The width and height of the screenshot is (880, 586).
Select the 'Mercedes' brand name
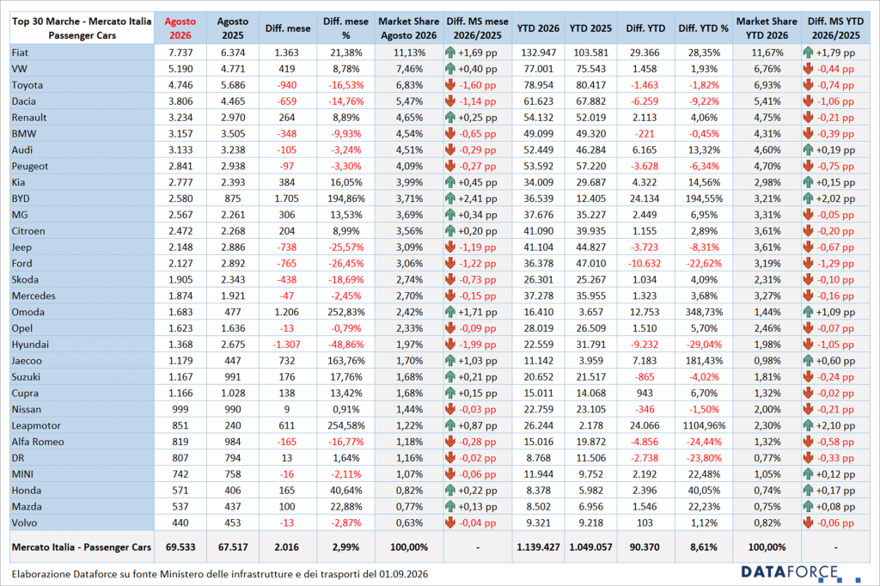(x=34, y=296)
